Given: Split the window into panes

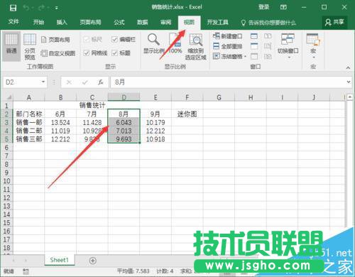Looking at the screenshot, I should point(254,36).
